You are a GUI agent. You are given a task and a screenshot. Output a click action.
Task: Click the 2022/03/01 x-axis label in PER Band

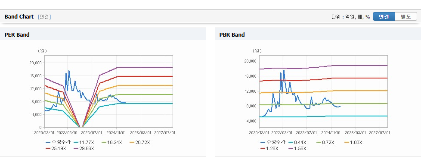68,132
